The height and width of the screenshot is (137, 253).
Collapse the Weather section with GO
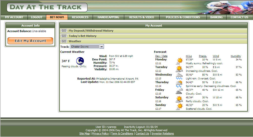pos(64,41)
